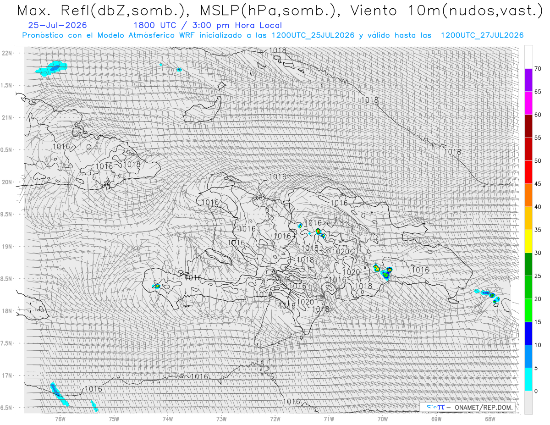550x425 pixels.
Task: Click the magenta 60–65 dBZ colorbar segment
Action: point(528,103)
